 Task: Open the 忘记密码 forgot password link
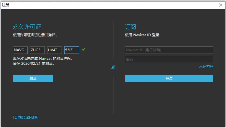pyautogui.click(x=206, y=67)
